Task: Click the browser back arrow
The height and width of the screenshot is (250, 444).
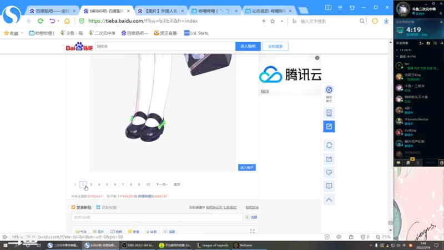Action: click(x=29, y=21)
